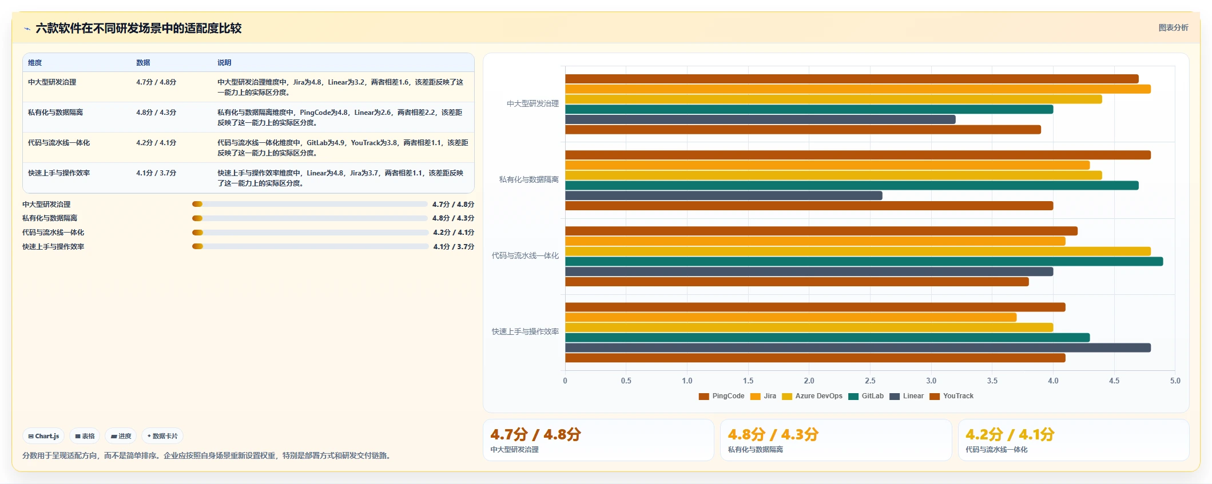Viewport: 1212px width, 484px height.
Task: Toggle the Linear legend entry
Action: [x=907, y=396]
